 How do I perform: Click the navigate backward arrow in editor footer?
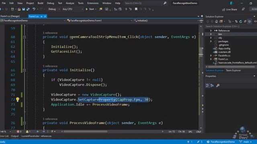(38, 132)
